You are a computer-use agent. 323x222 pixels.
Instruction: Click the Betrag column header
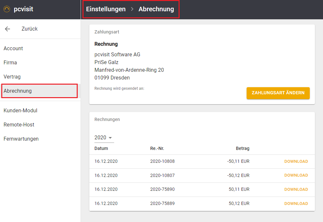click(242, 149)
